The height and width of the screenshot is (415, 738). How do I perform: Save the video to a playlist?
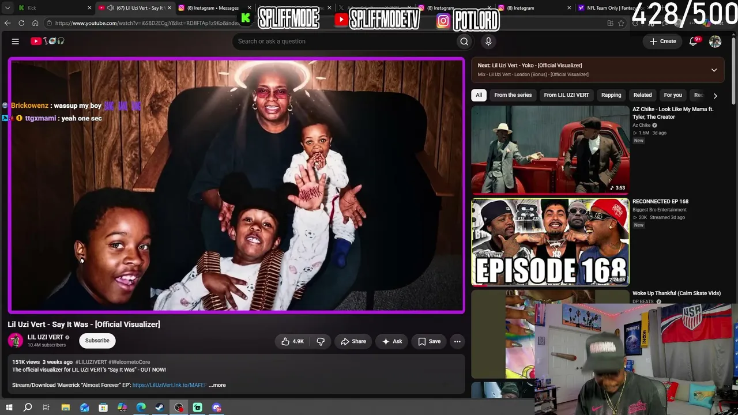click(x=429, y=341)
